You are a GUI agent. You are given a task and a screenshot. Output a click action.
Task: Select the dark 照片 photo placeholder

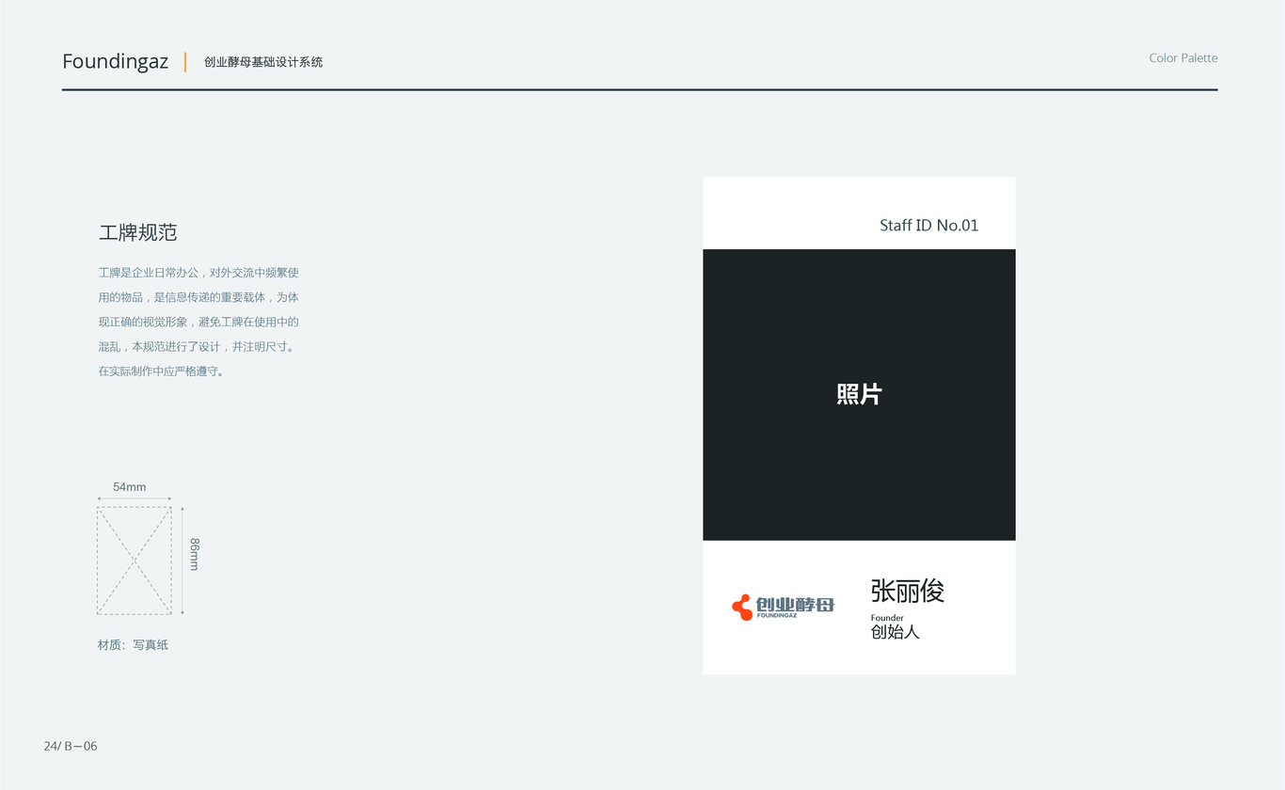coord(859,395)
